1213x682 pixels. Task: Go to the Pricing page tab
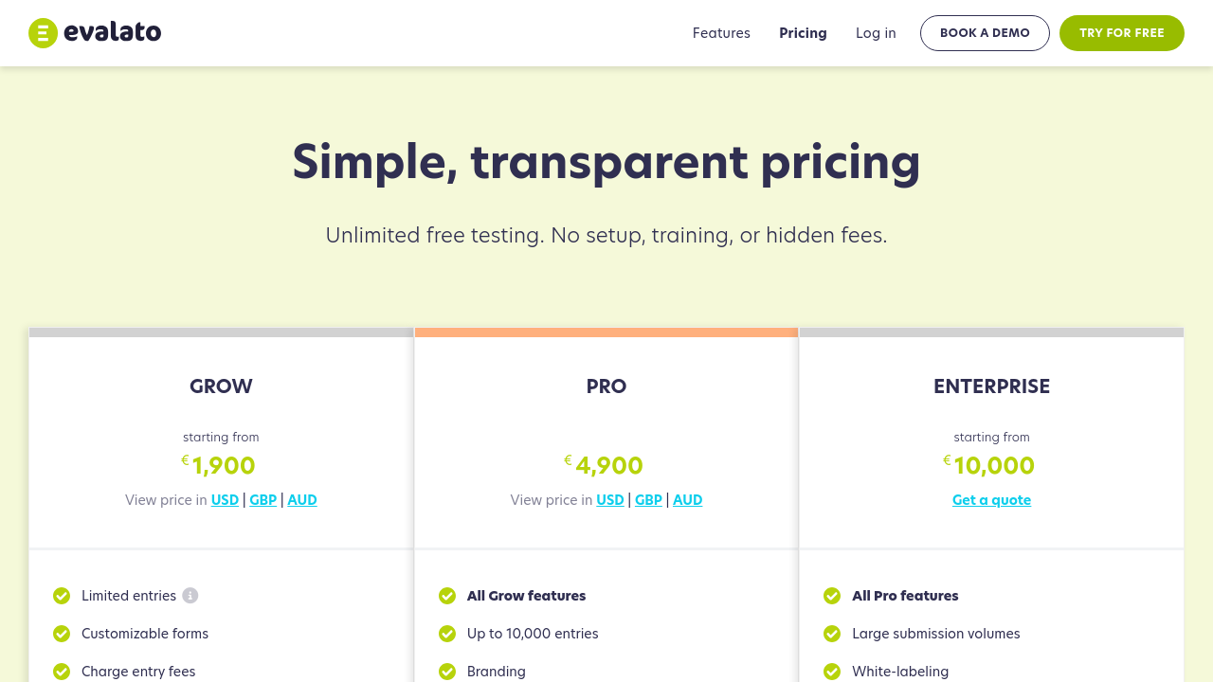[803, 33]
